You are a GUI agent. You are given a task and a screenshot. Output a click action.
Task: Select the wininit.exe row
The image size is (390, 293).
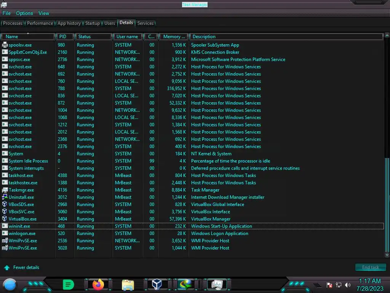click(x=192, y=226)
